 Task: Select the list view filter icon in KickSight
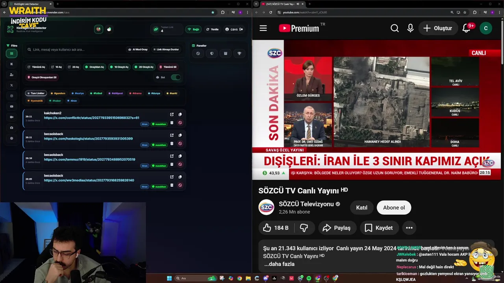coord(11,53)
